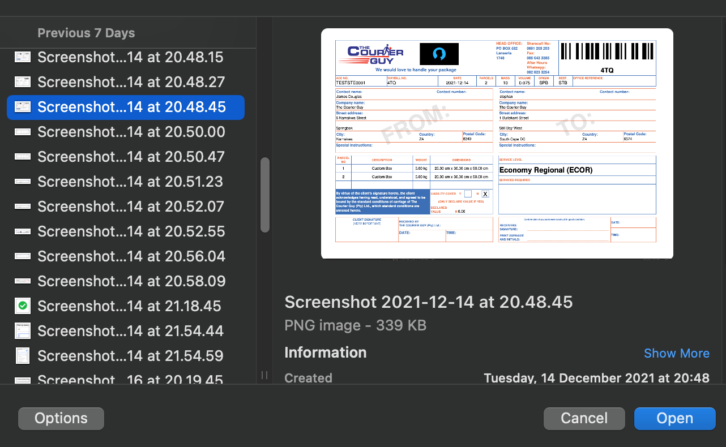Click file icon of Screenshot 20.56.04

tap(22, 256)
